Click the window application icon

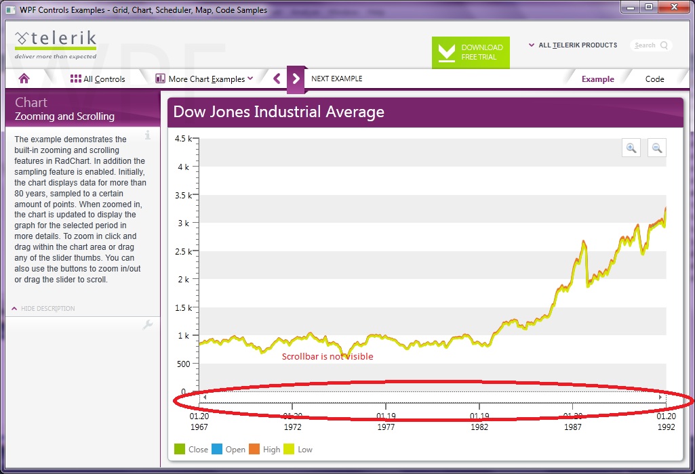(x=11, y=9)
